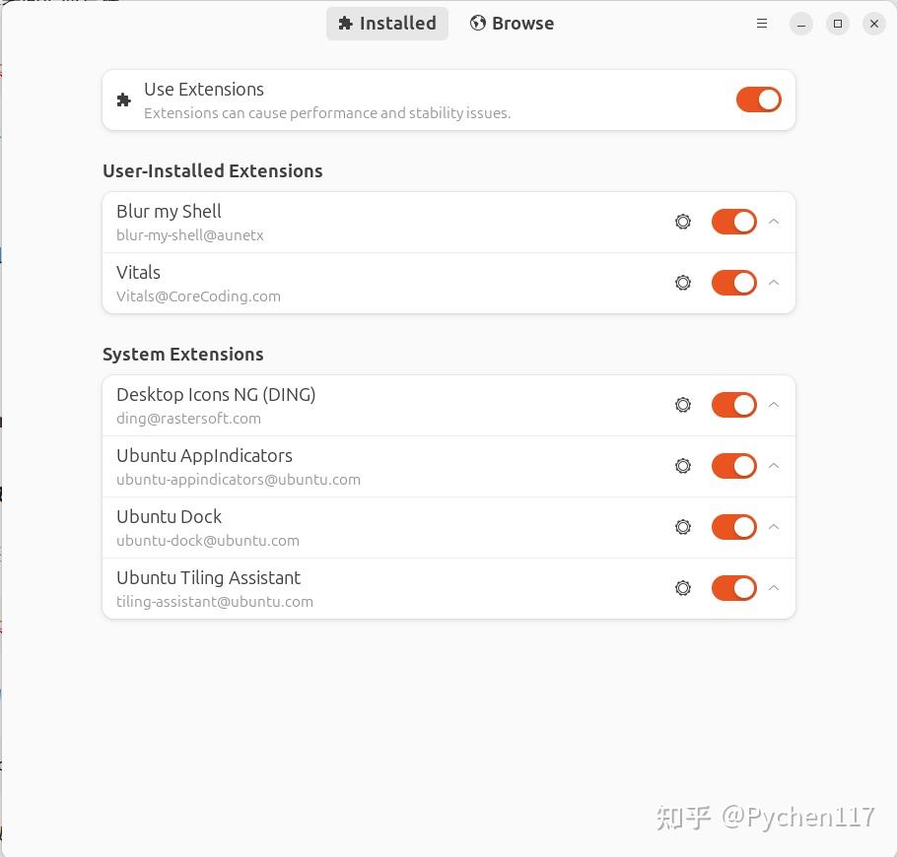Disable the Use Extensions master switch
The width and height of the screenshot is (897, 857).
(x=758, y=99)
